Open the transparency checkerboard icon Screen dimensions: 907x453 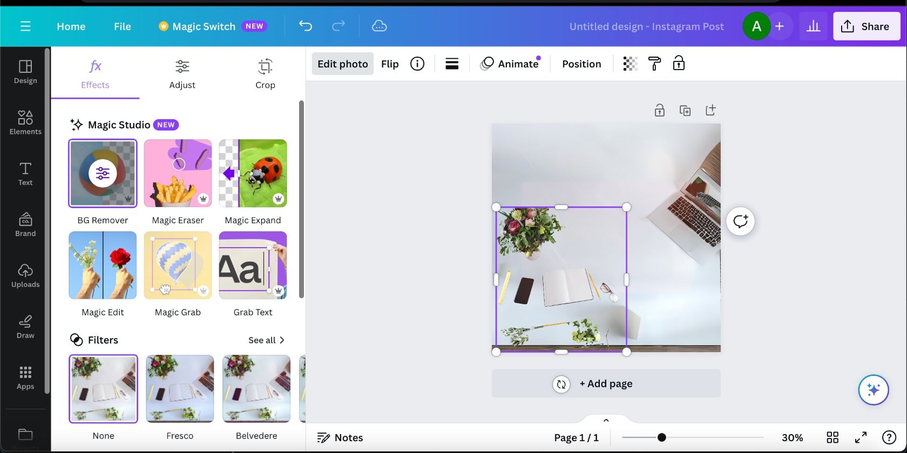coord(630,64)
